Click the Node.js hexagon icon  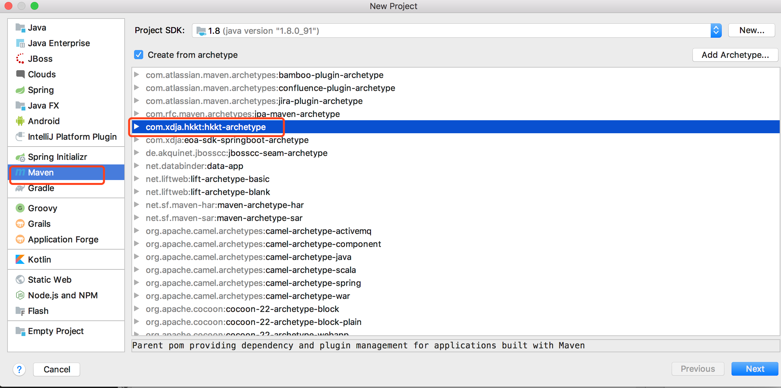point(20,295)
